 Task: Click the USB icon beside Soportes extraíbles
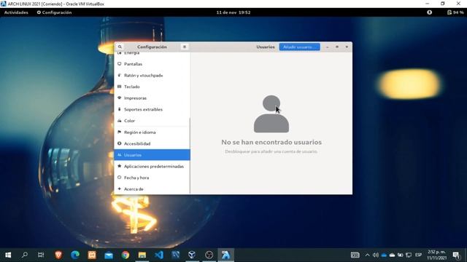[x=120, y=109]
